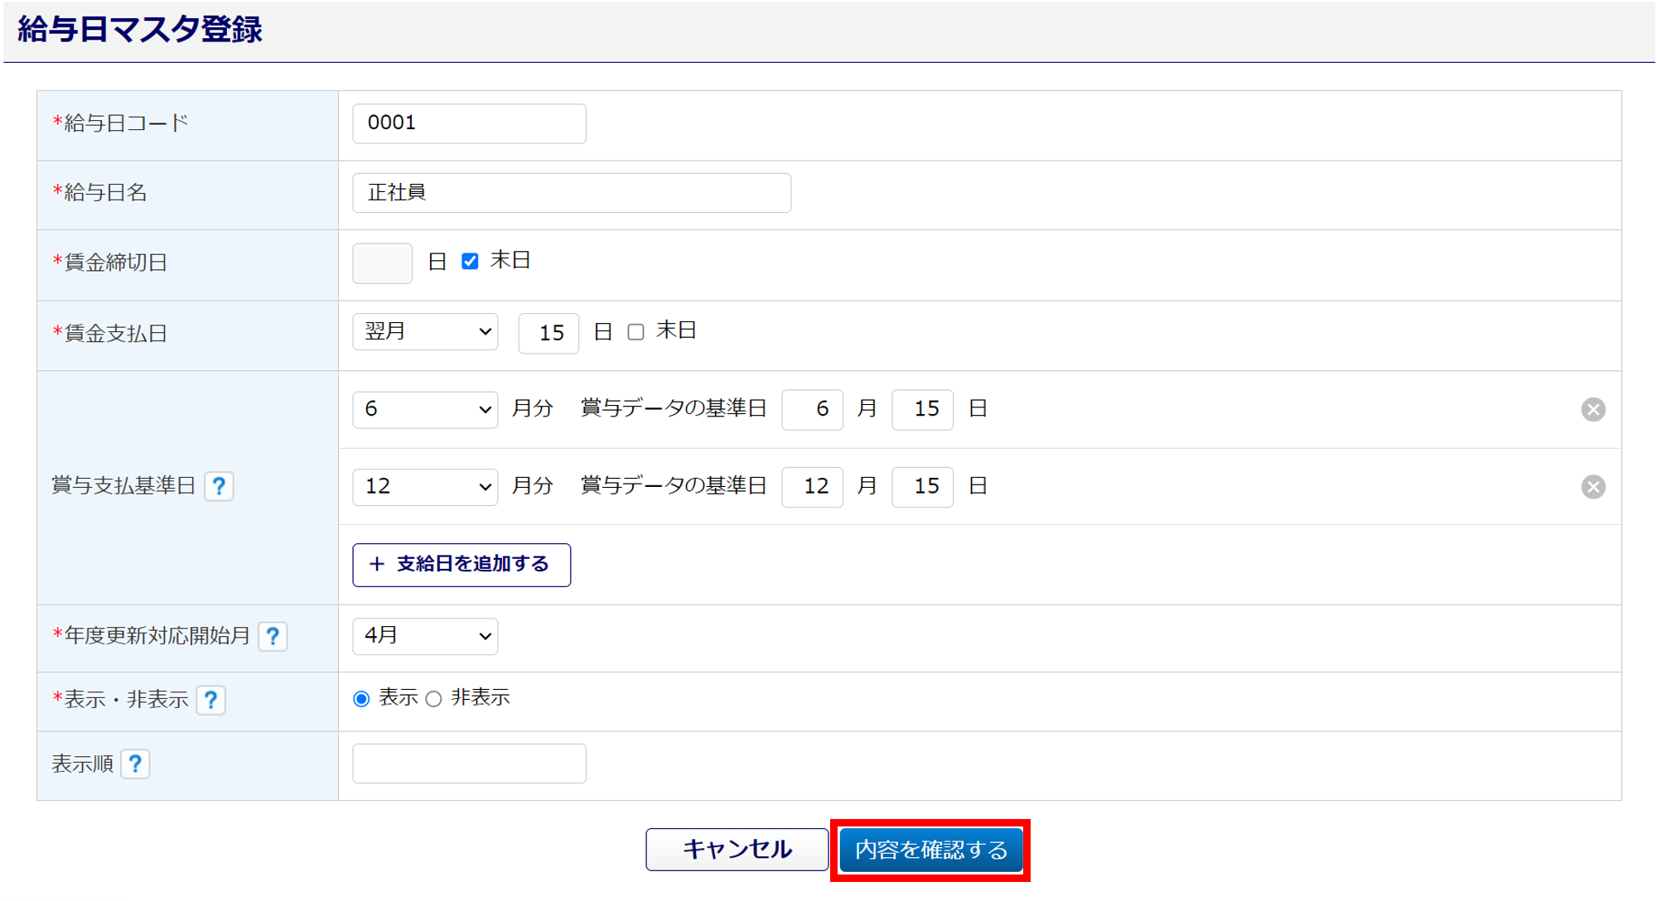Screen dimensions: 1657x901
Task: Click 内容を確認する button
Action: (x=930, y=850)
